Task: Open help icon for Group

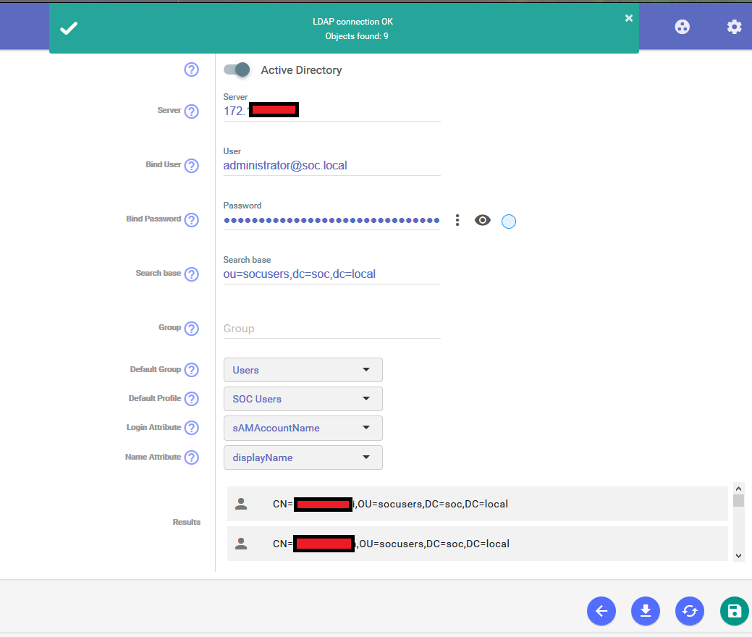Action: 191,328
